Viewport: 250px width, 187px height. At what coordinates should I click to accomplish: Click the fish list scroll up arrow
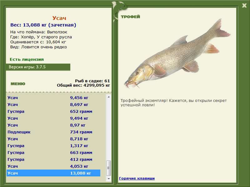[109, 97]
